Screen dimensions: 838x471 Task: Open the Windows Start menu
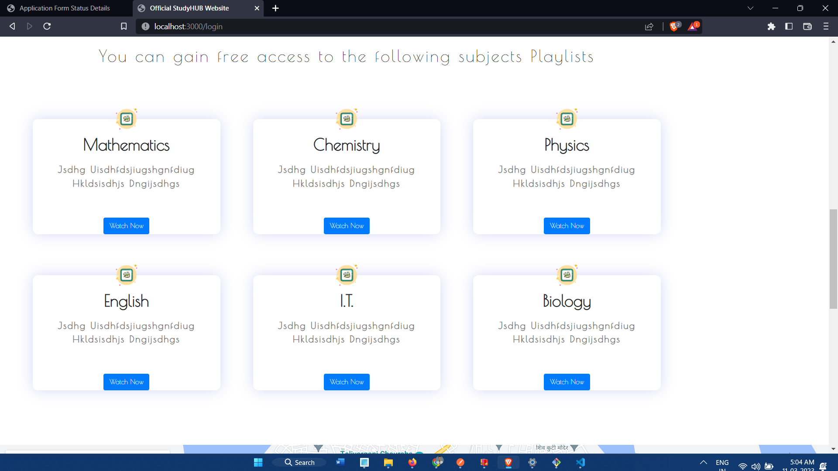(x=258, y=462)
